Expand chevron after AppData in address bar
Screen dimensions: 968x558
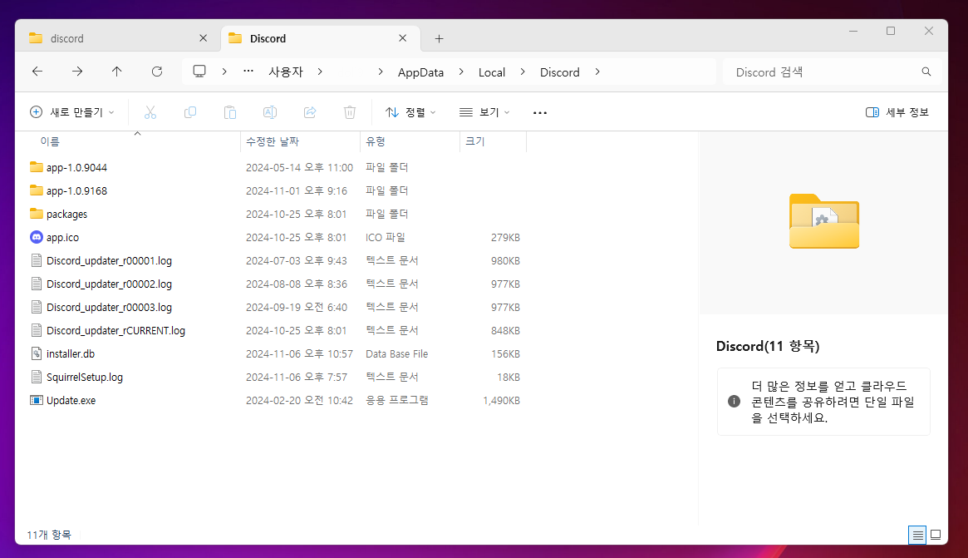pos(461,72)
